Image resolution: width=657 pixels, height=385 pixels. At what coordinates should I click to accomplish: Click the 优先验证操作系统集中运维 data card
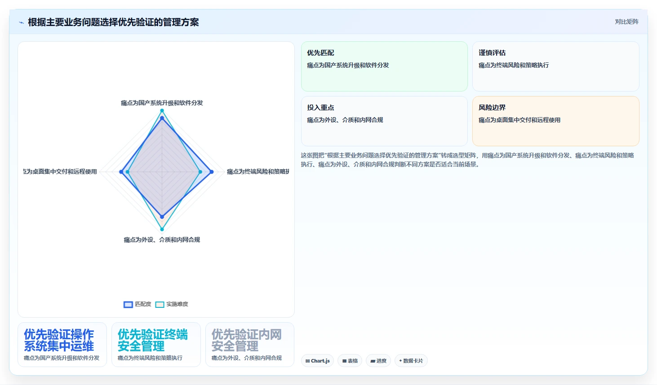[62, 345]
